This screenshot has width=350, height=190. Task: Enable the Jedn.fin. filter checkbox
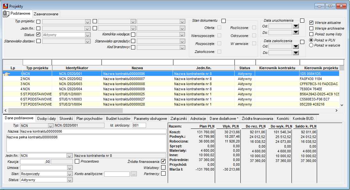(x=38, y=28)
